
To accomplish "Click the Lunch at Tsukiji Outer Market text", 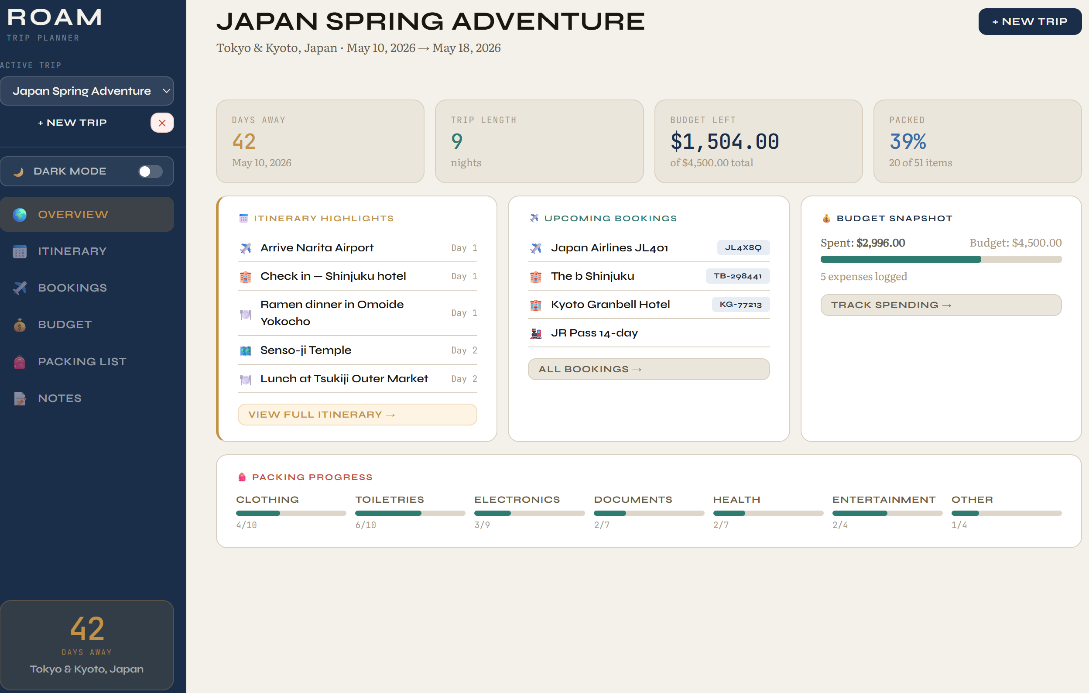I will click(344, 379).
